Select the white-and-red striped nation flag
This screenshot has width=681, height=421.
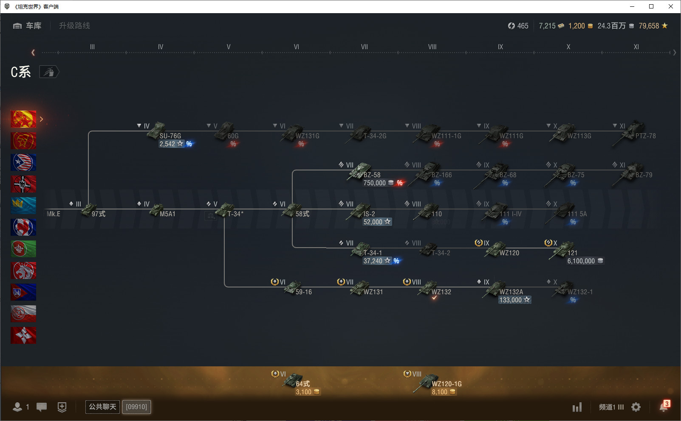tap(23, 314)
